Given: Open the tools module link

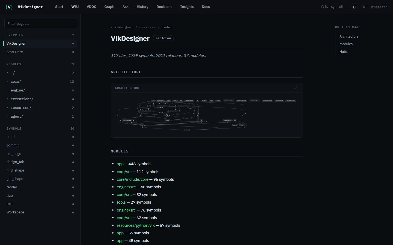Looking at the screenshot, I should tap(121, 202).
